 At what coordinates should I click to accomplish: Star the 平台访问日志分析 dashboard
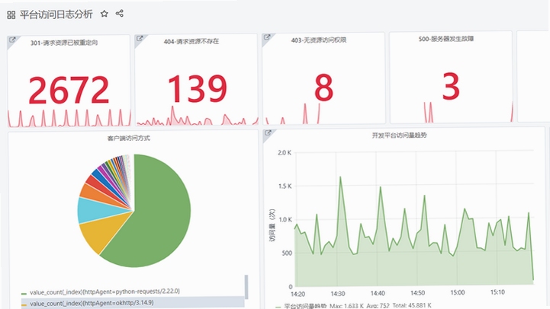click(105, 14)
